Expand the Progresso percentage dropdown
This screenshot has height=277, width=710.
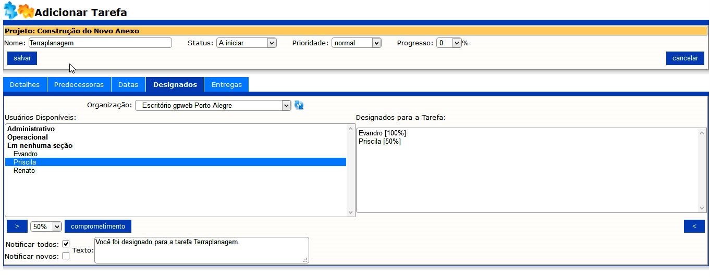449,43
